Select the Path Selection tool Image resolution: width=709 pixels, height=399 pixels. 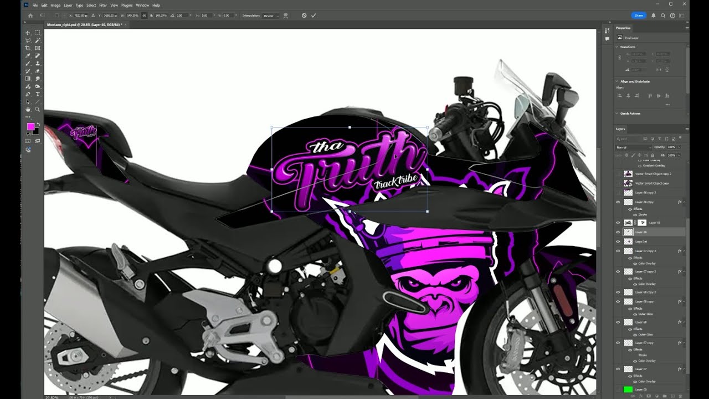(28, 102)
